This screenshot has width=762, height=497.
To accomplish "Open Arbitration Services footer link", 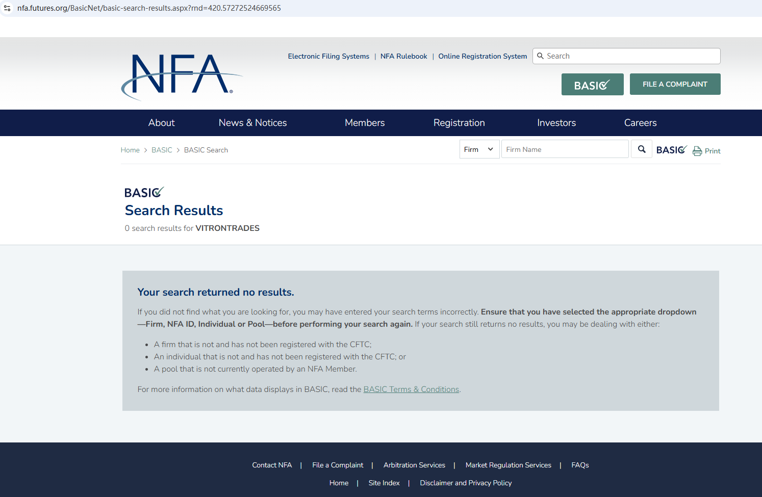I will [x=414, y=465].
